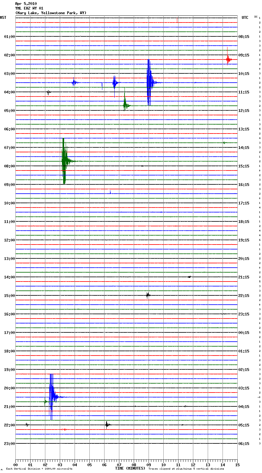Click the 12:15 UTC time label
262x473 pixels.
click(244, 111)
